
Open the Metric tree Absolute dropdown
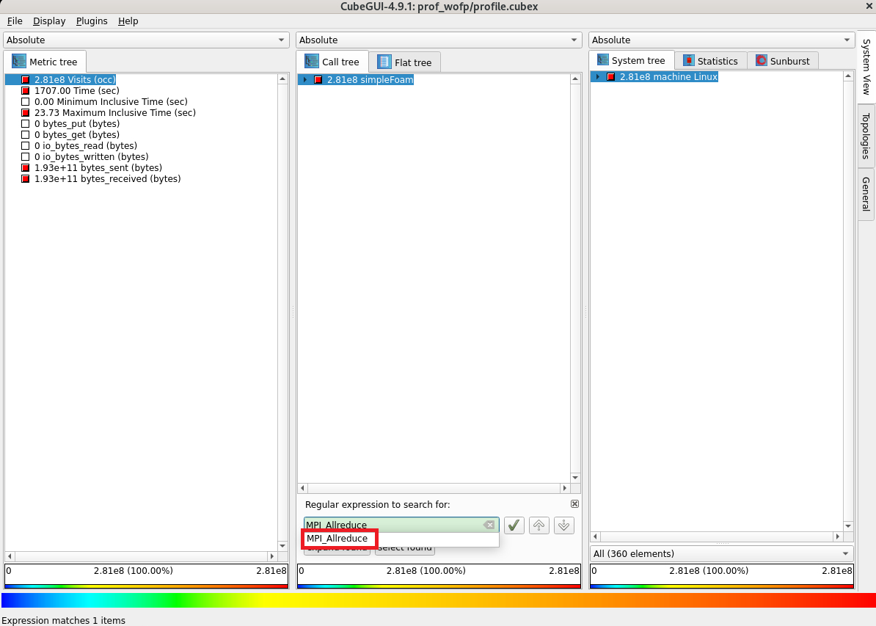coord(146,40)
